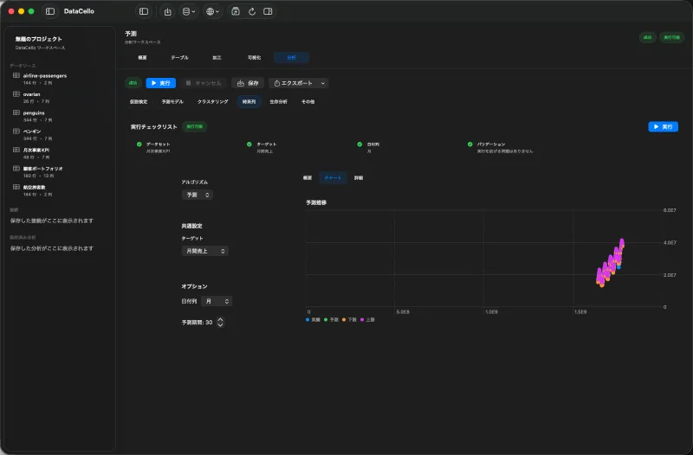Click the forecast data points in chart
The image size is (693, 455).
(611, 264)
